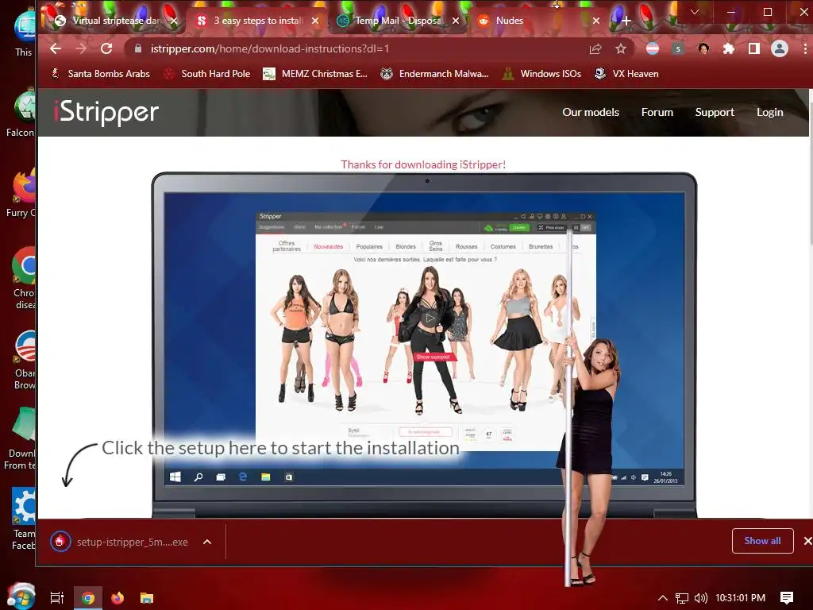Click the gray S extension icon

pyautogui.click(x=678, y=48)
